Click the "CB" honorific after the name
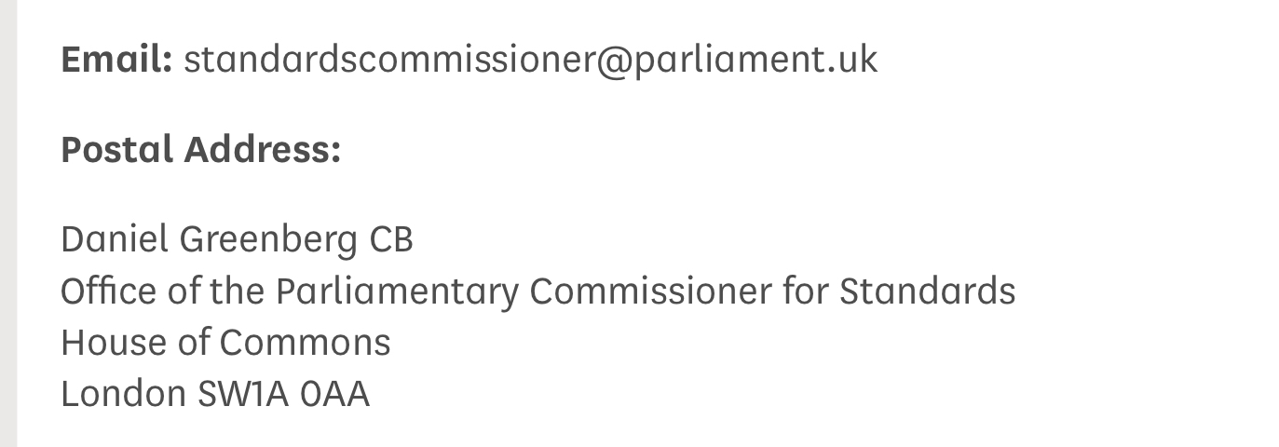The image size is (1279, 447). pos(391,240)
